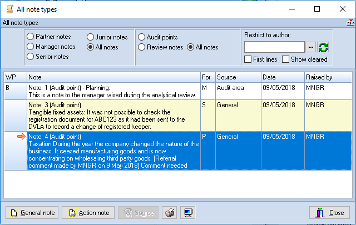
Task: Maximize the All note types window
Action: (x=317, y=9)
